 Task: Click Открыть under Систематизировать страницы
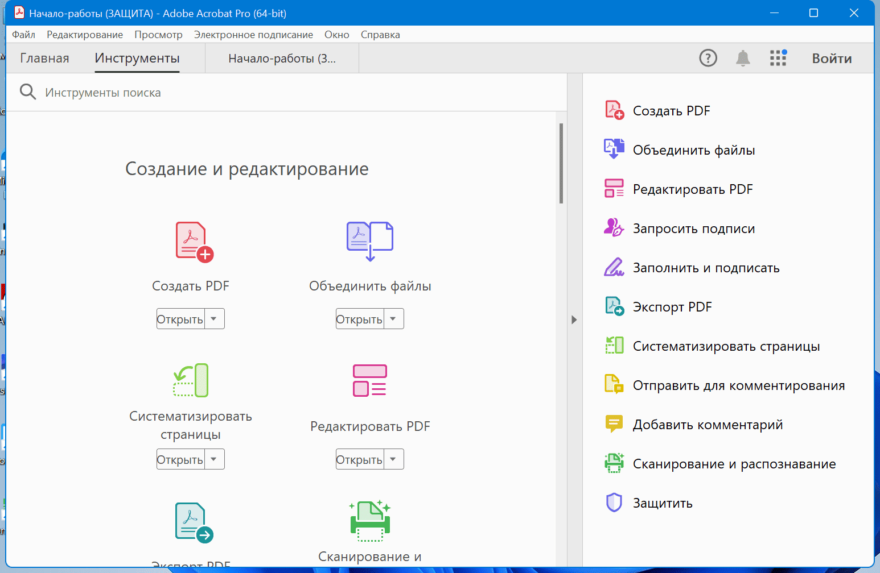[x=180, y=459]
